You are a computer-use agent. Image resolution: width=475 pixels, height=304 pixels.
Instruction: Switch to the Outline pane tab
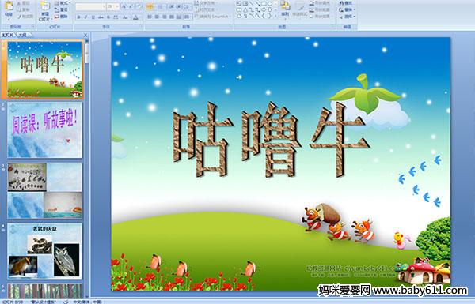[x=22, y=35]
